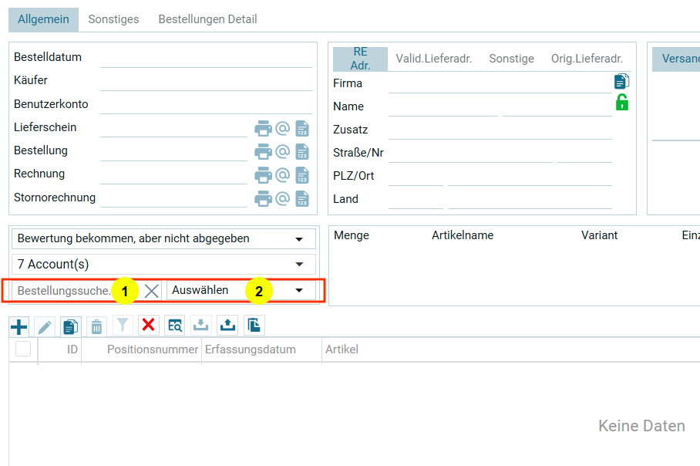Click the 123 document icon next to Stornorechnung
700x466 pixels.
point(302,199)
